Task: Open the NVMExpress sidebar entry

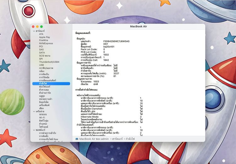Action: click(x=46, y=43)
